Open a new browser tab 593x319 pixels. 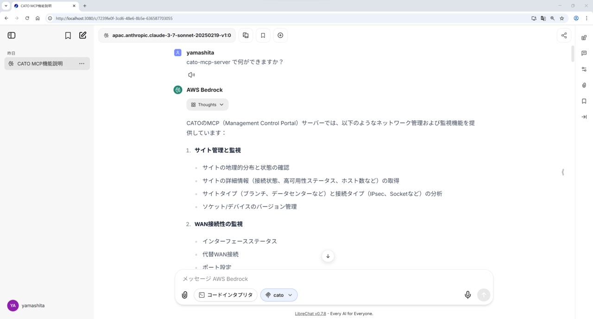[85, 6]
